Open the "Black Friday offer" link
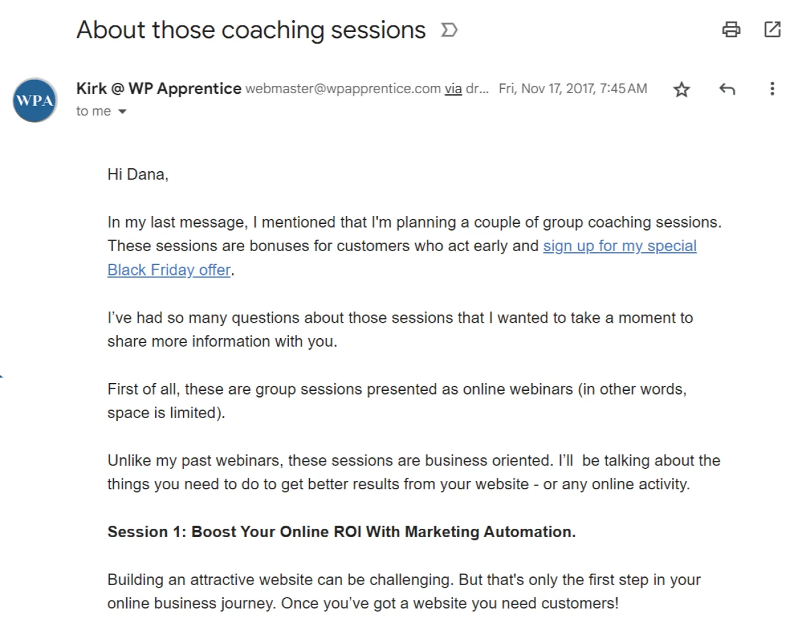This screenshot has height=631, width=790. click(x=169, y=270)
